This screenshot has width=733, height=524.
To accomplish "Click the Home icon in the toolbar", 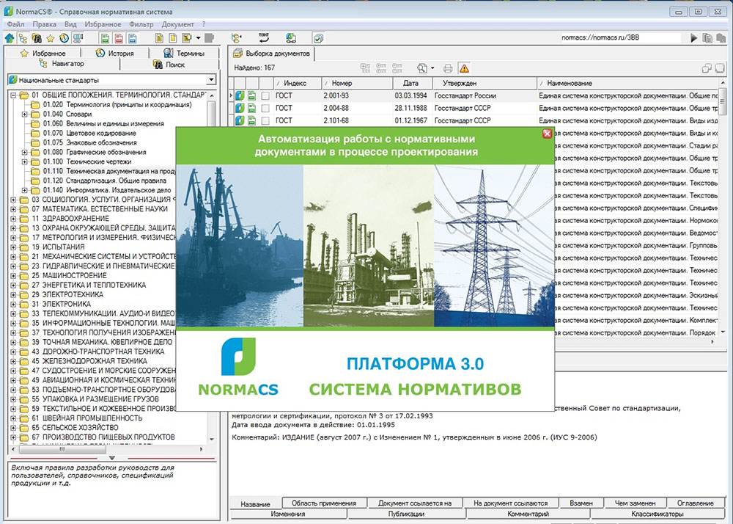I will (9, 38).
